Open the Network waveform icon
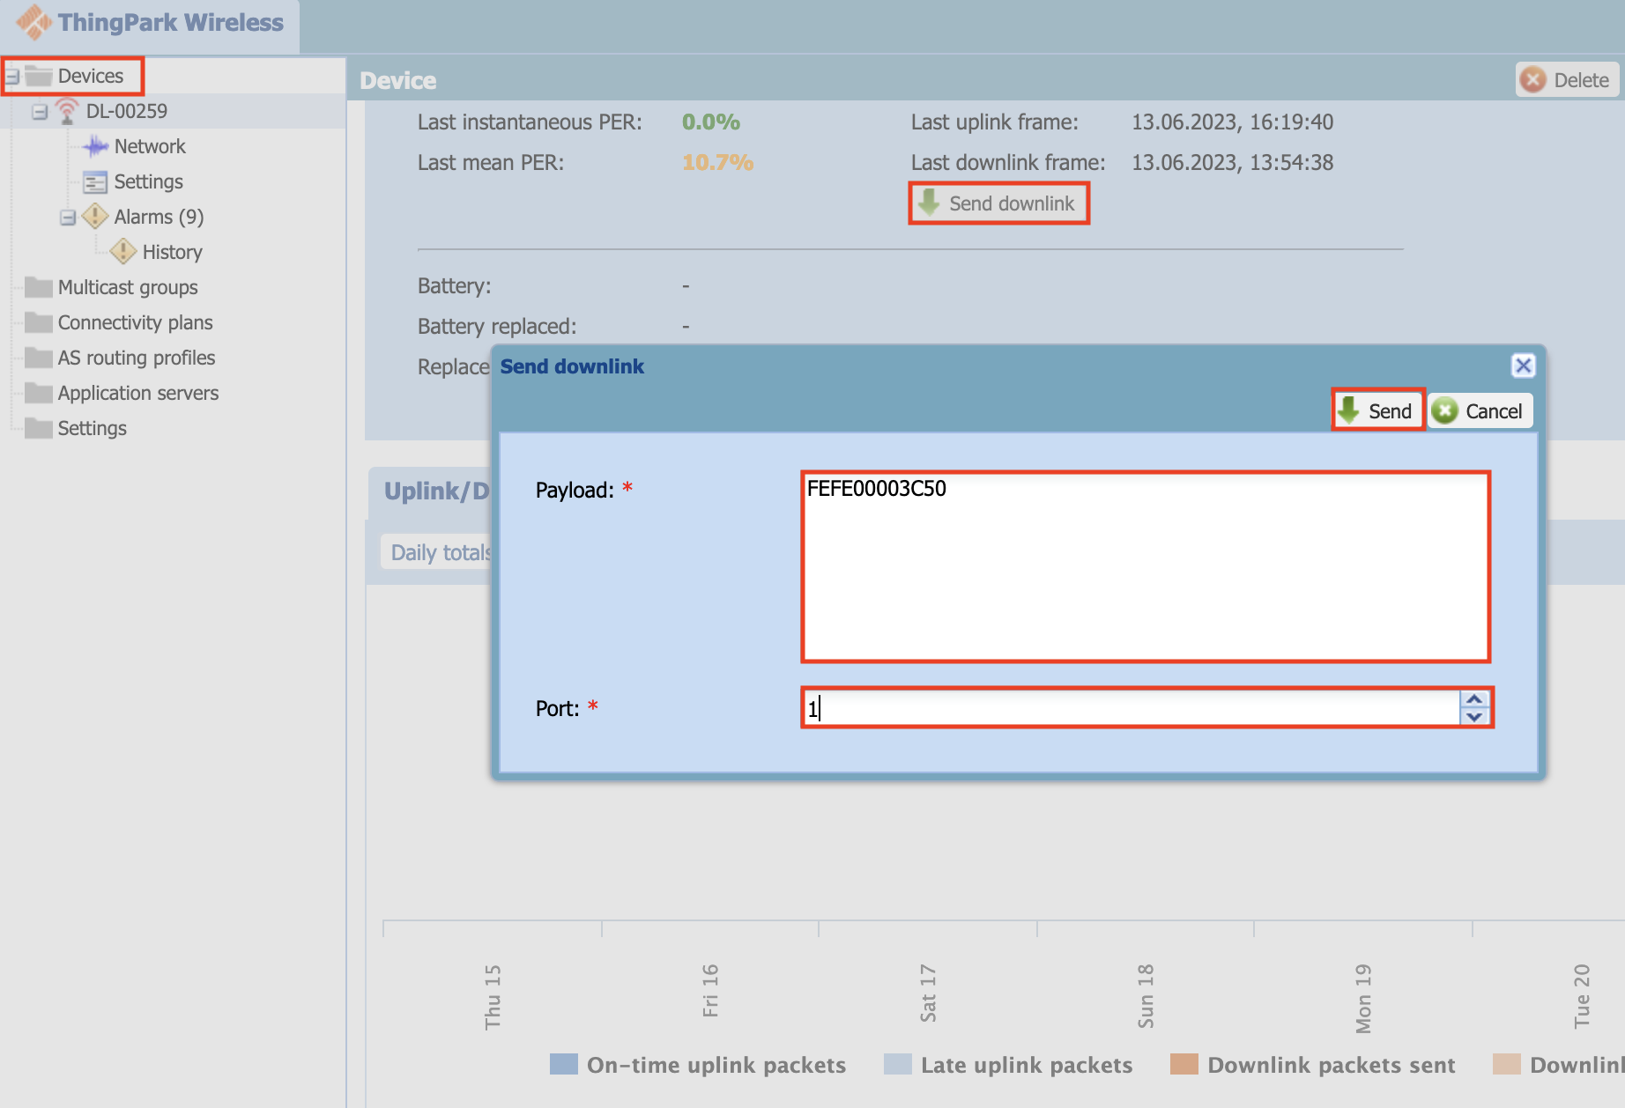Image resolution: width=1625 pixels, height=1108 pixels. click(95, 146)
